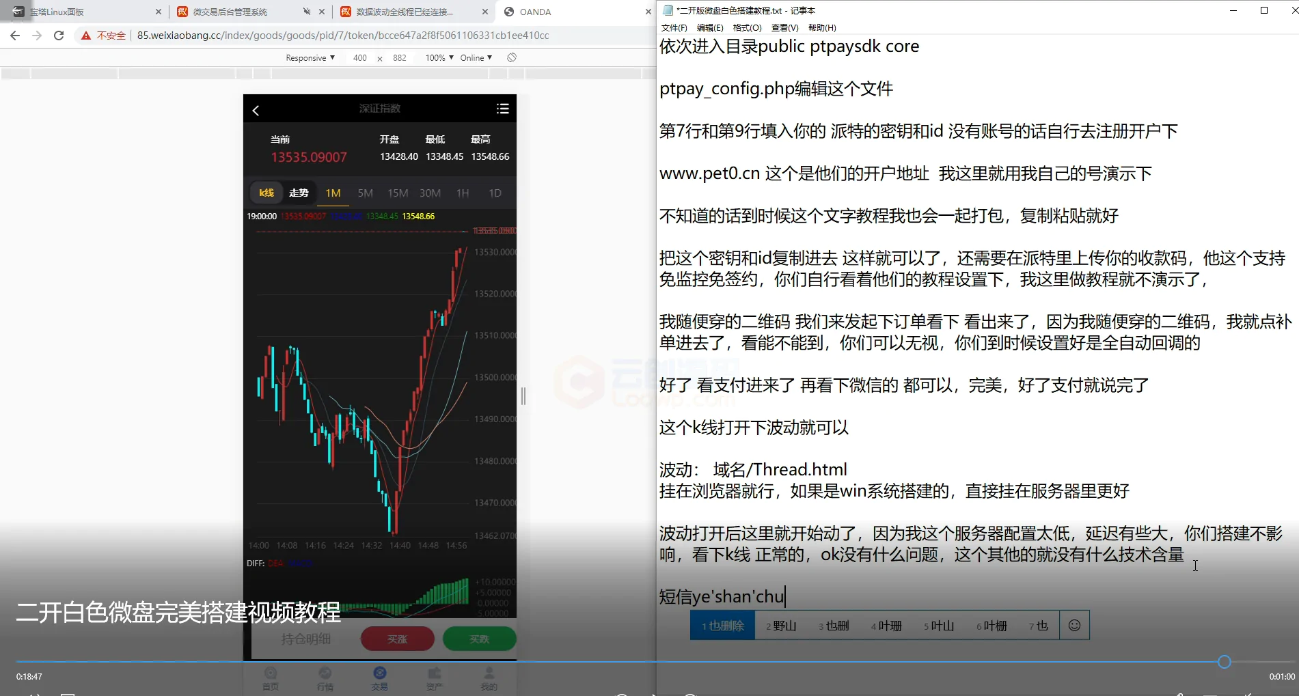
Task: Choose IME candidate 3 也删
Action: click(x=834, y=626)
